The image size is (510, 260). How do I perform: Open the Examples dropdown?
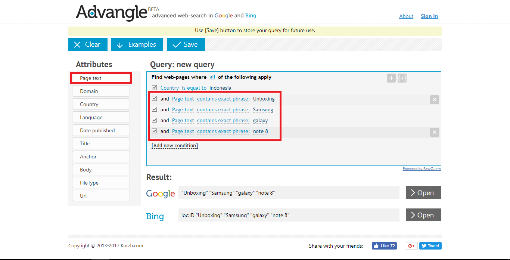pos(137,44)
